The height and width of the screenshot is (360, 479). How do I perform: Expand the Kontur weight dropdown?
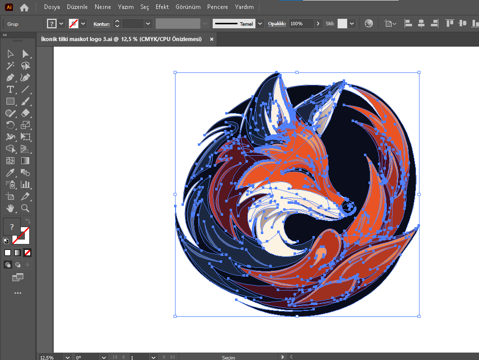coord(148,23)
